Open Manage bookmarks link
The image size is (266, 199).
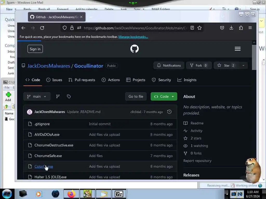click(133, 37)
